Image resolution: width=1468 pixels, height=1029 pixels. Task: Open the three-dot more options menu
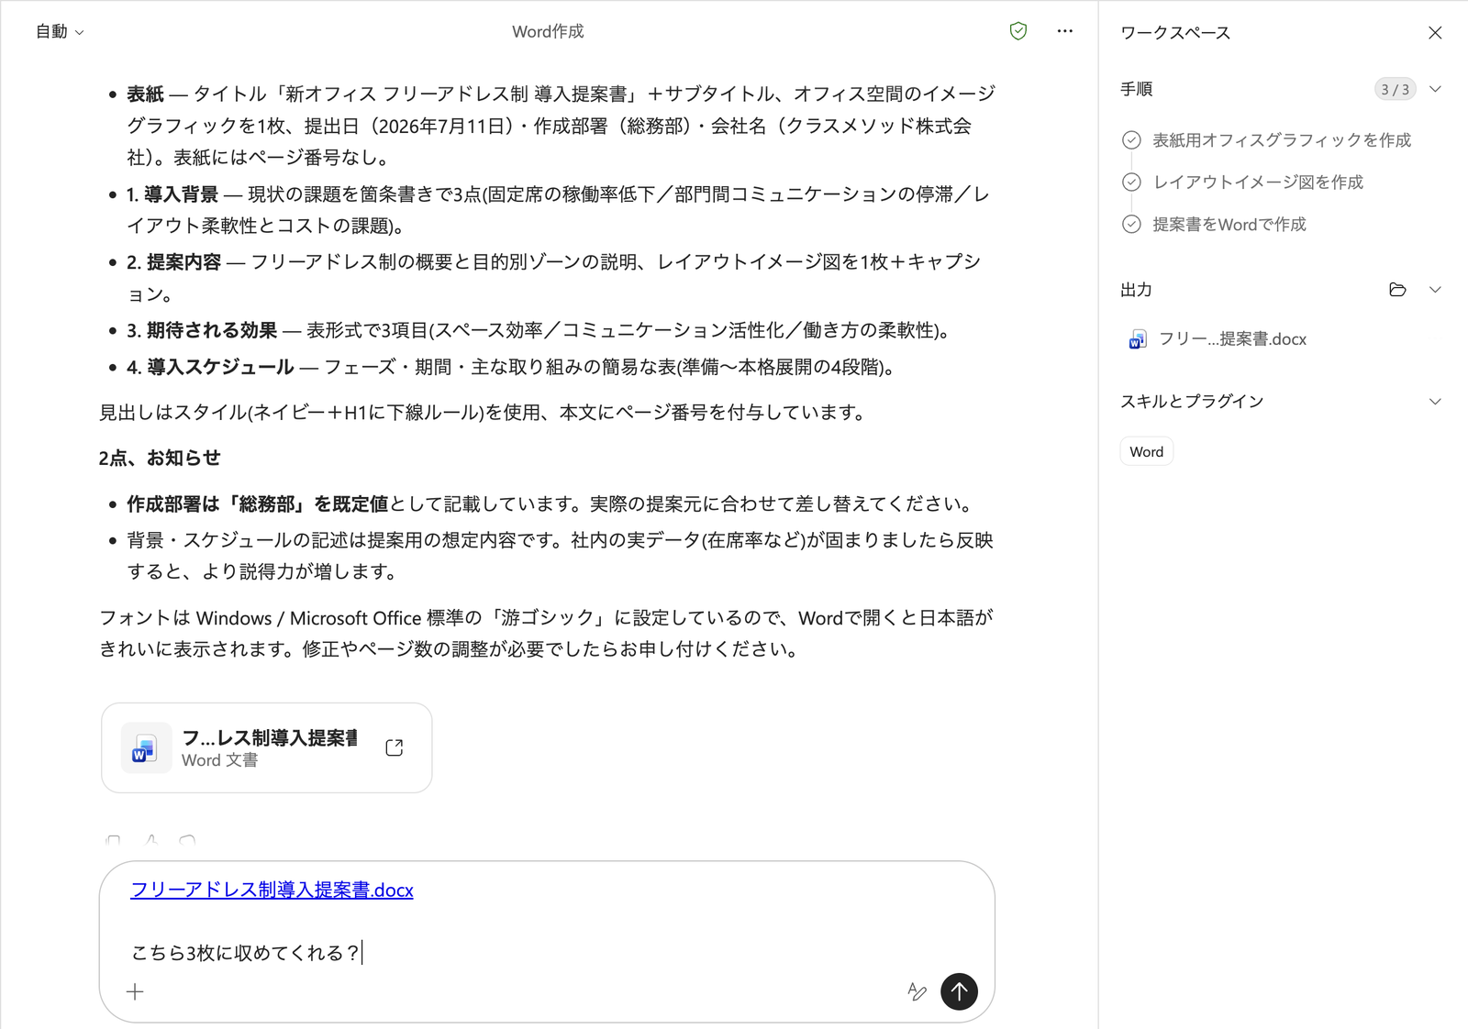pyautogui.click(x=1064, y=31)
